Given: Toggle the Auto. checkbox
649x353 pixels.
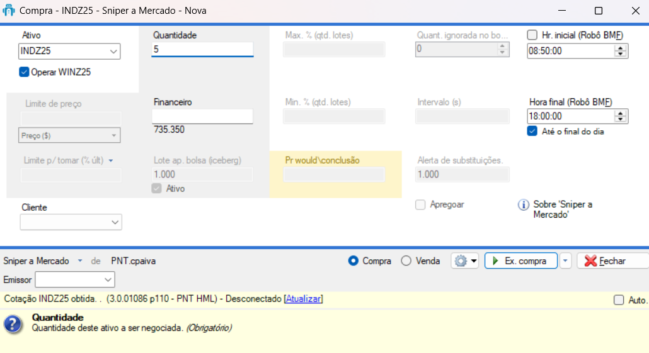Looking at the screenshot, I should (x=619, y=300).
